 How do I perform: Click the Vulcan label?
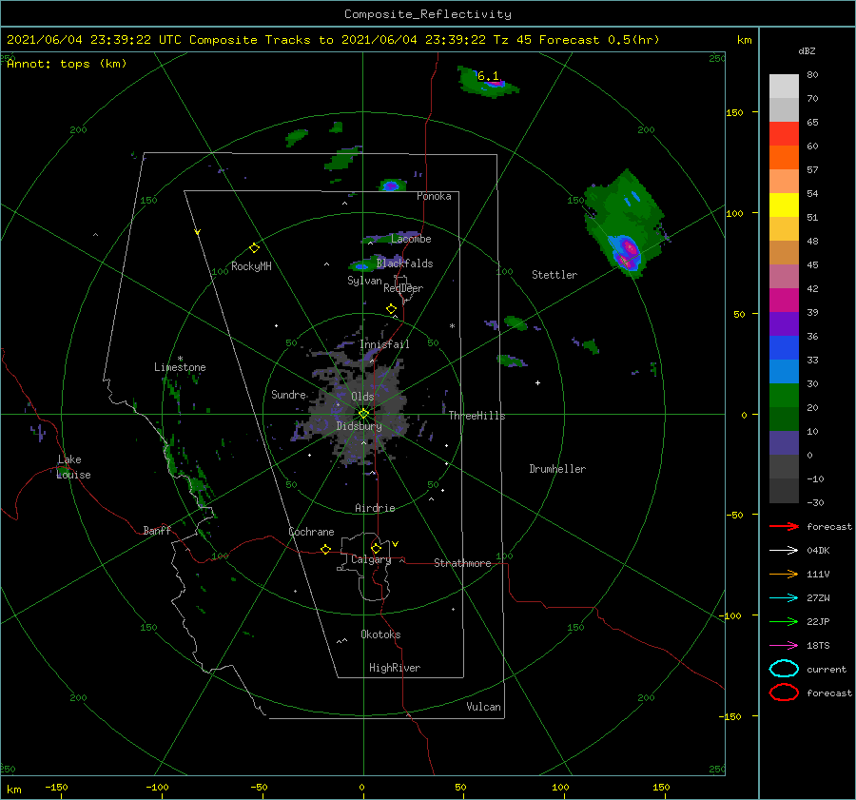tap(483, 706)
